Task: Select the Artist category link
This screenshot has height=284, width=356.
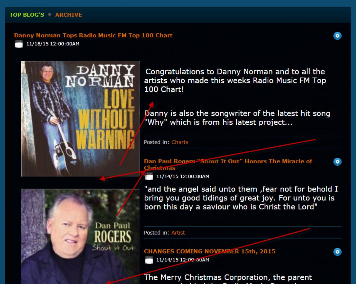Action: (x=178, y=233)
